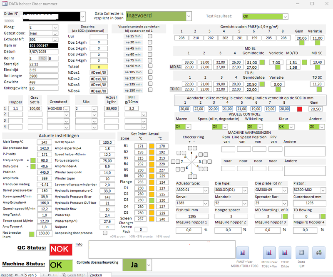Check the 'na 15 min' visual control box
Image resolution: width=333 pixels, height=277 pixels.
[150, 36]
